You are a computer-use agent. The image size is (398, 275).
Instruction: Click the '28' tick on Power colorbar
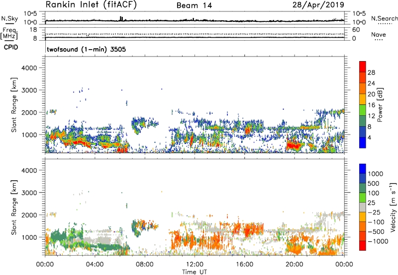point(371,72)
